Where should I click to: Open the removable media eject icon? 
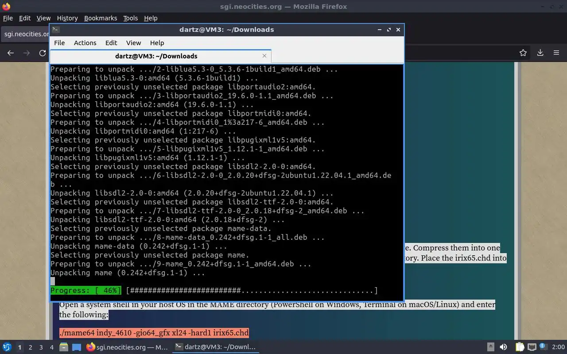pos(491,347)
